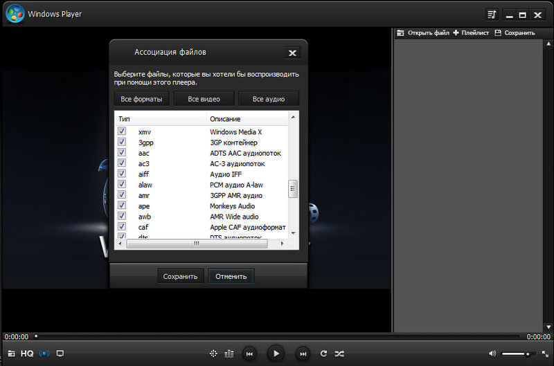The image size is (554, 366).
Task: Toggle repeat mode icon
Action: 323,354
